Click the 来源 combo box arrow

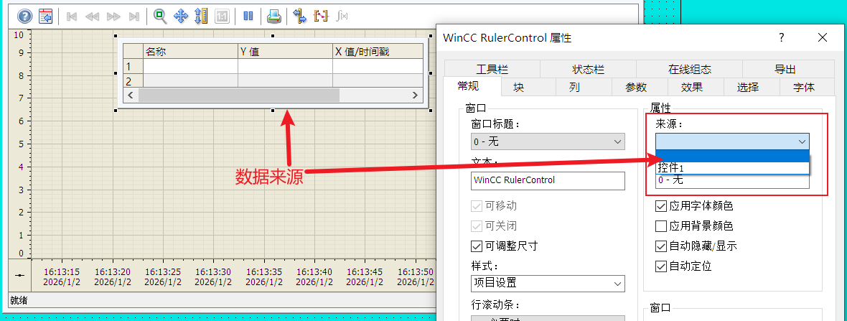(802, 141)
